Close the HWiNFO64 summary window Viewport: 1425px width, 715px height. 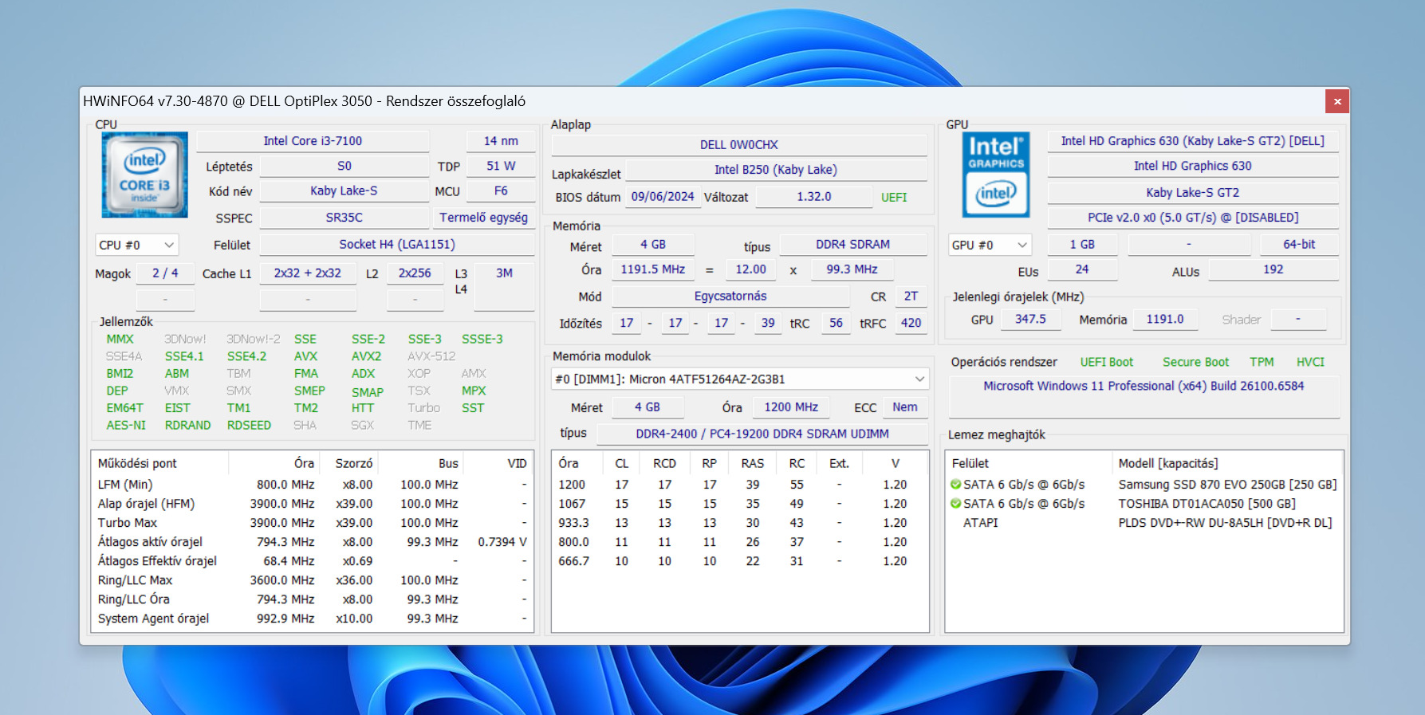[x=1337, y=101]
